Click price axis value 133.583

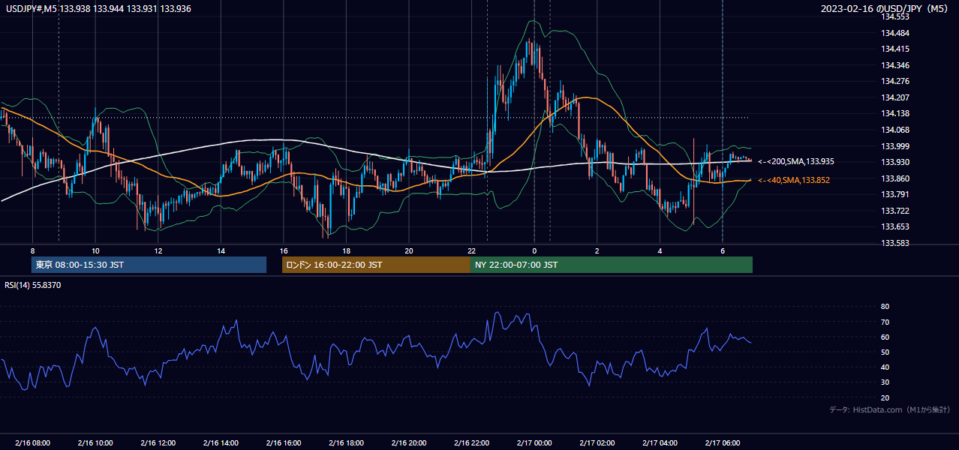coord(894,243)
